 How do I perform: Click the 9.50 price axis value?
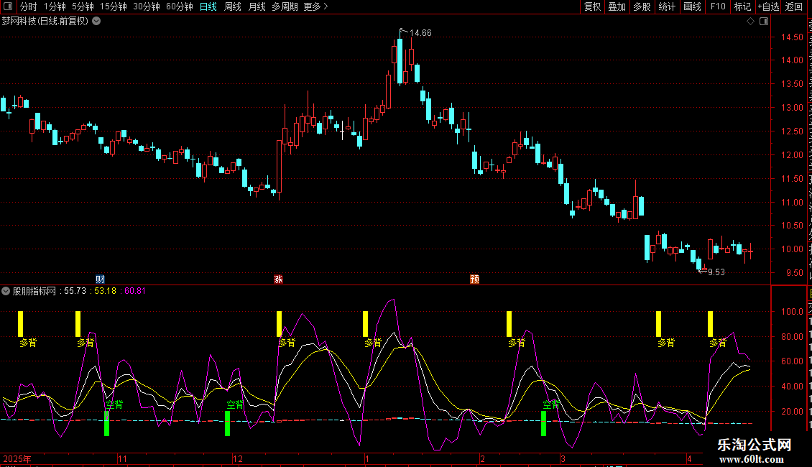click(794, 273)
